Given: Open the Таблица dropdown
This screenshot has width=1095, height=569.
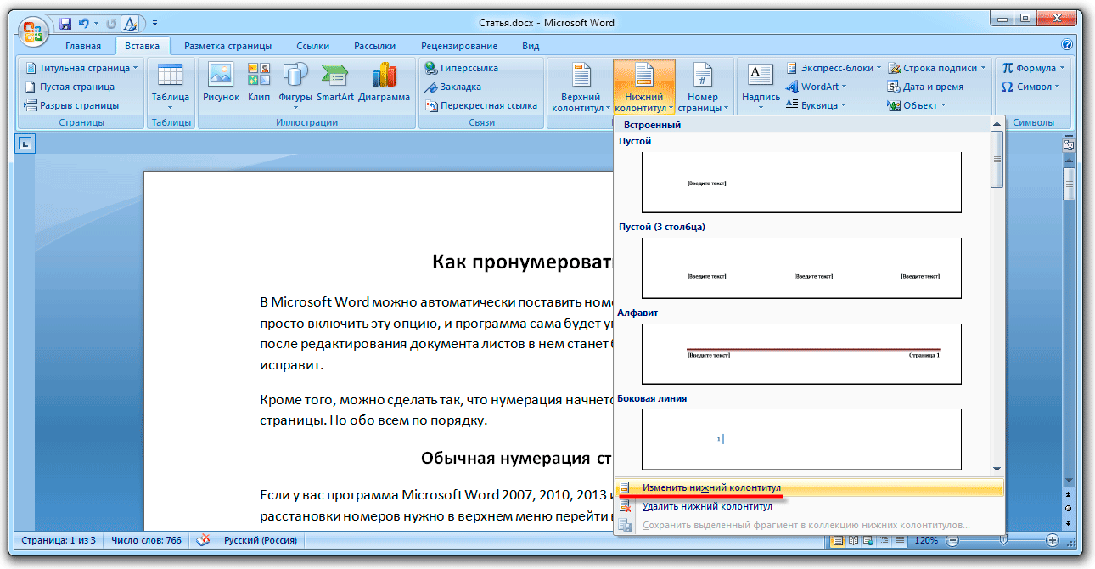Looking at the screenshot, I should 171,87.
